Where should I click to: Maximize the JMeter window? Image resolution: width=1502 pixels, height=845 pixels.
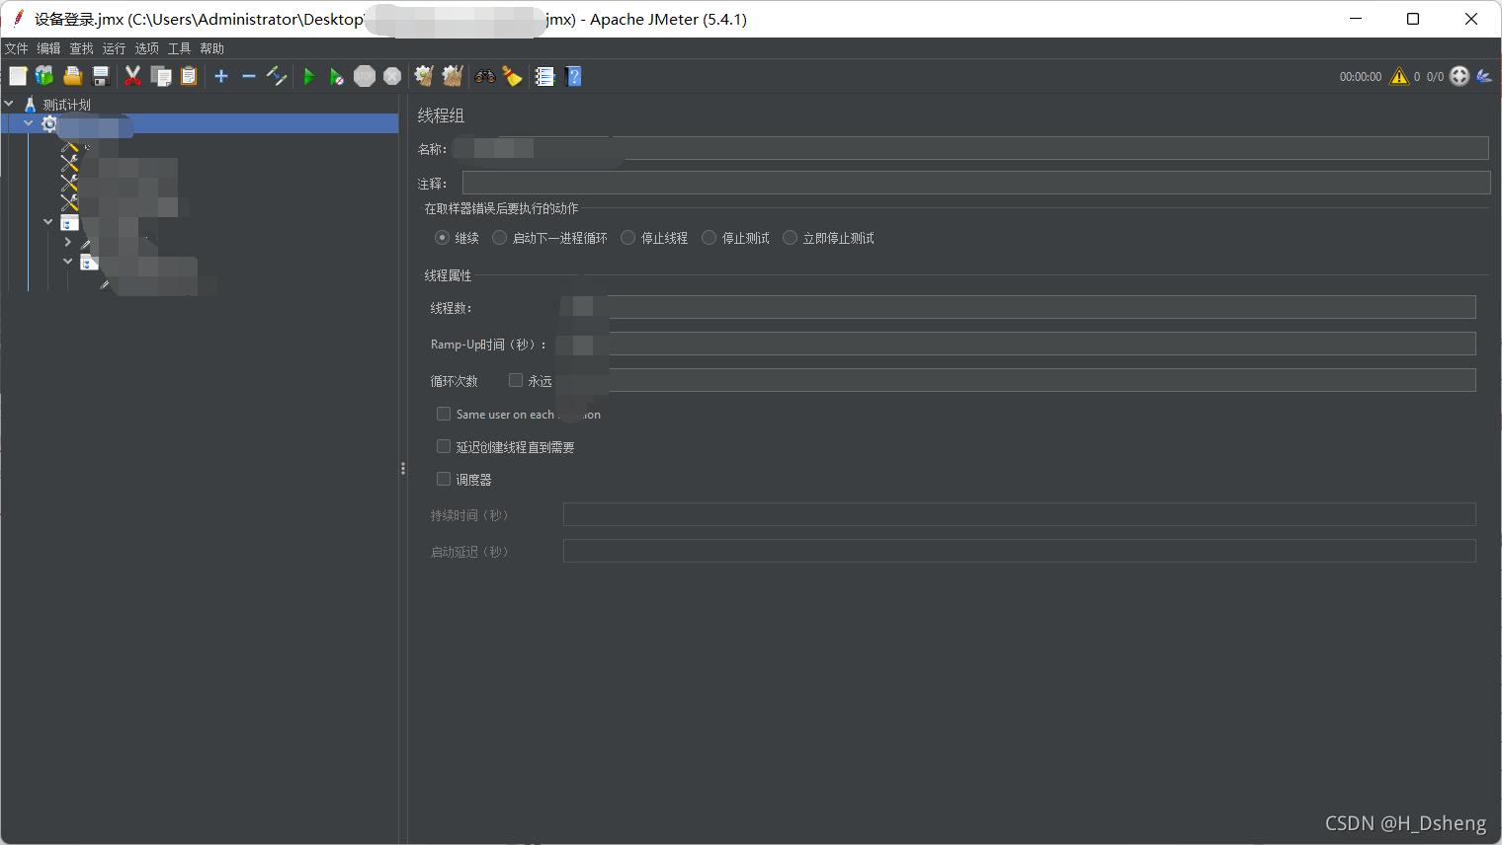[x=1413, y=19]
